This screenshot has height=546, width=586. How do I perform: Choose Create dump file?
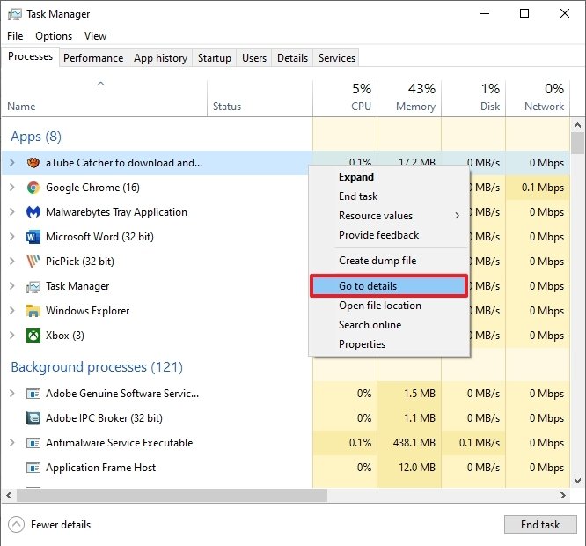coord(390,261)
